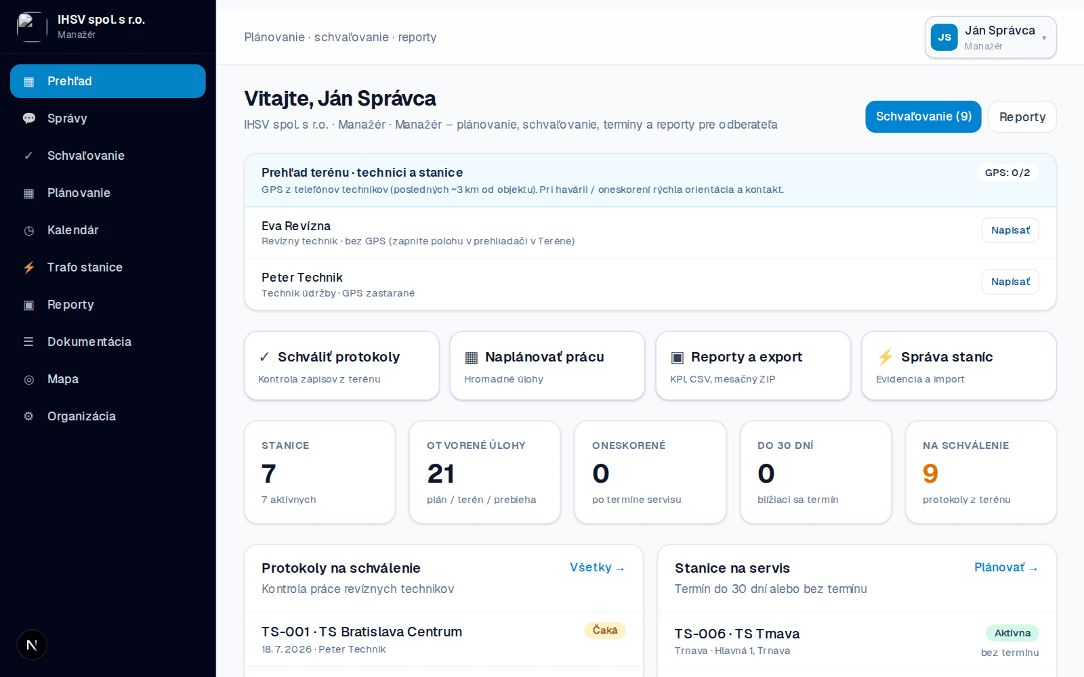Click the Prehľad terénu · technici a stanice heading

(x=362, y=173)
